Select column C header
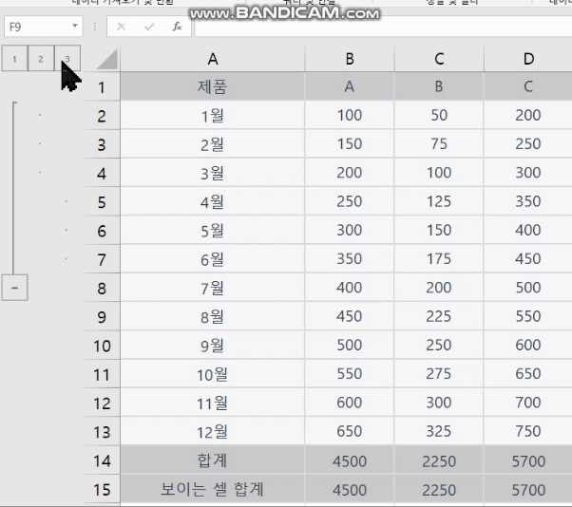The height and width of the screenshot is (507, 572). tap(439, 59)
